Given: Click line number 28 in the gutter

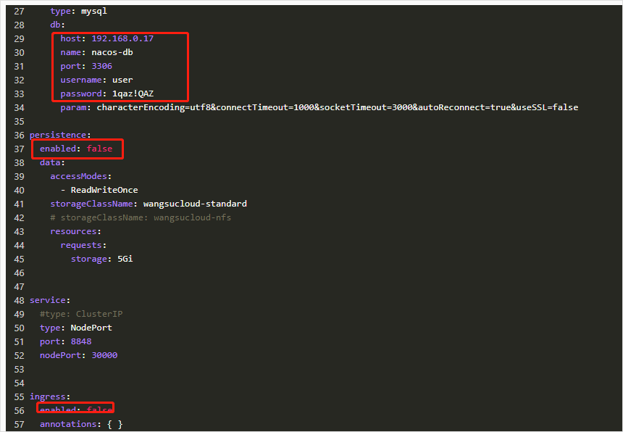Looking at the screenshot, I should coord(19,25).
